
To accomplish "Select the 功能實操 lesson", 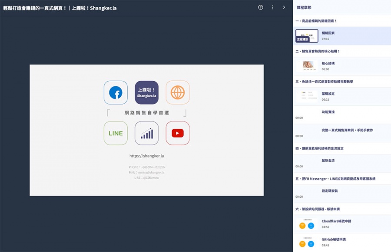I will [x=328, y=112].
